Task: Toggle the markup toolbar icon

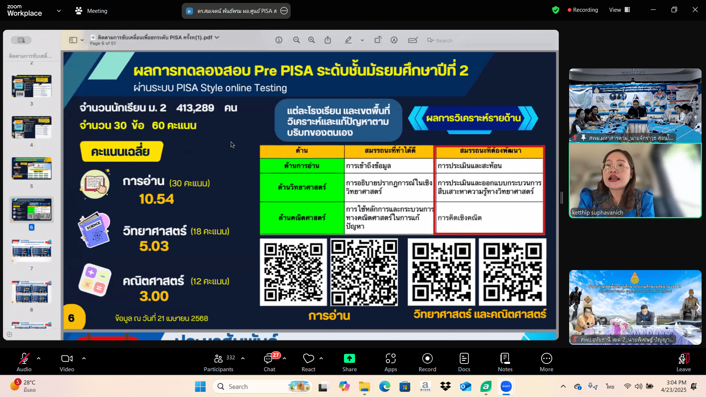Action: tap(394, 40)
